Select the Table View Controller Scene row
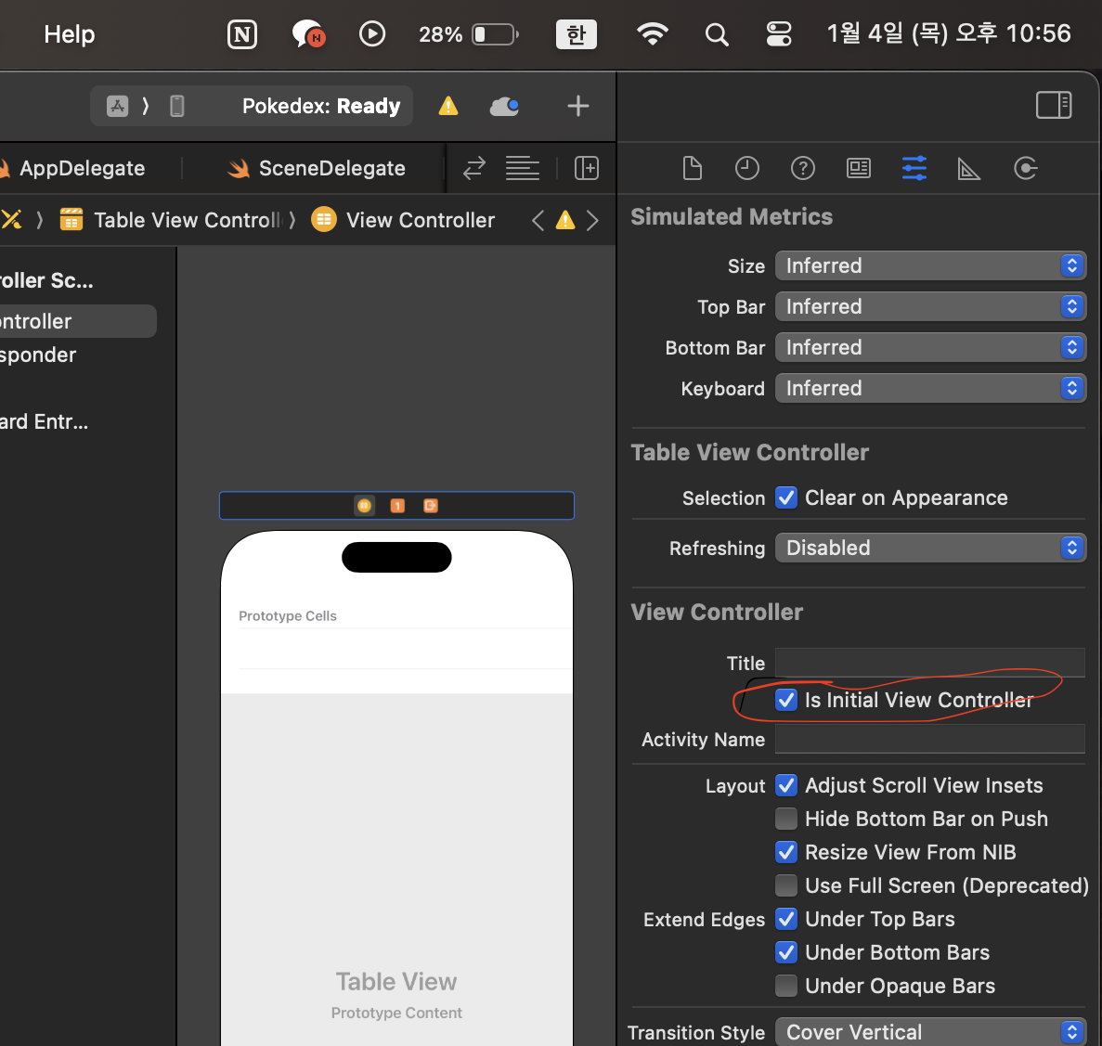The height and width of the screenshot is (1046, 1102). click(x=47, y=280)
